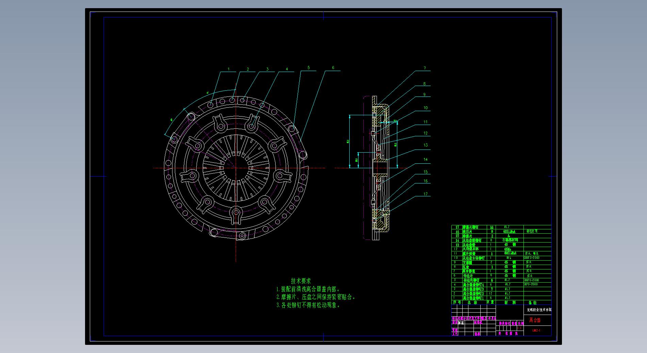Image resolution: width=647 pixels, height=353 pixels.
Task: Click '名称' header in parts list
Action: coord(472,302)
